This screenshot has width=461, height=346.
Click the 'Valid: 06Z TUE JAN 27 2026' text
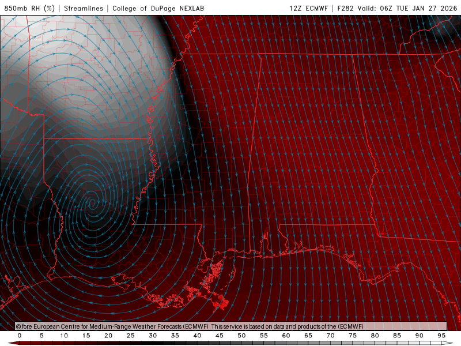coord(407,8)
